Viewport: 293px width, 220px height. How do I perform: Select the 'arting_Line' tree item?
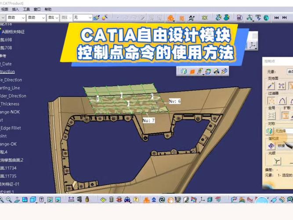point(10,88)
